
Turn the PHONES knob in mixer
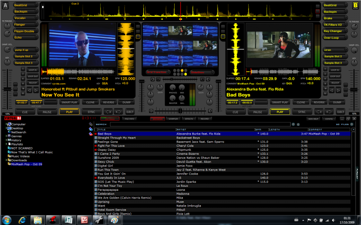click(172, 87)
